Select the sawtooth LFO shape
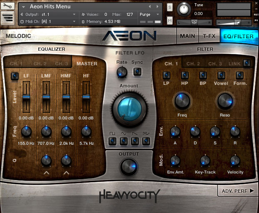 coord(135,141)
